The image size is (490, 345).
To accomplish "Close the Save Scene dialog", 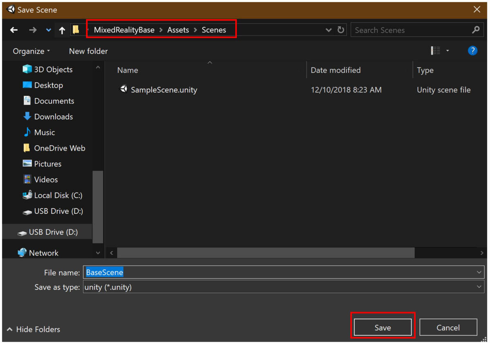I will [477, 9].
